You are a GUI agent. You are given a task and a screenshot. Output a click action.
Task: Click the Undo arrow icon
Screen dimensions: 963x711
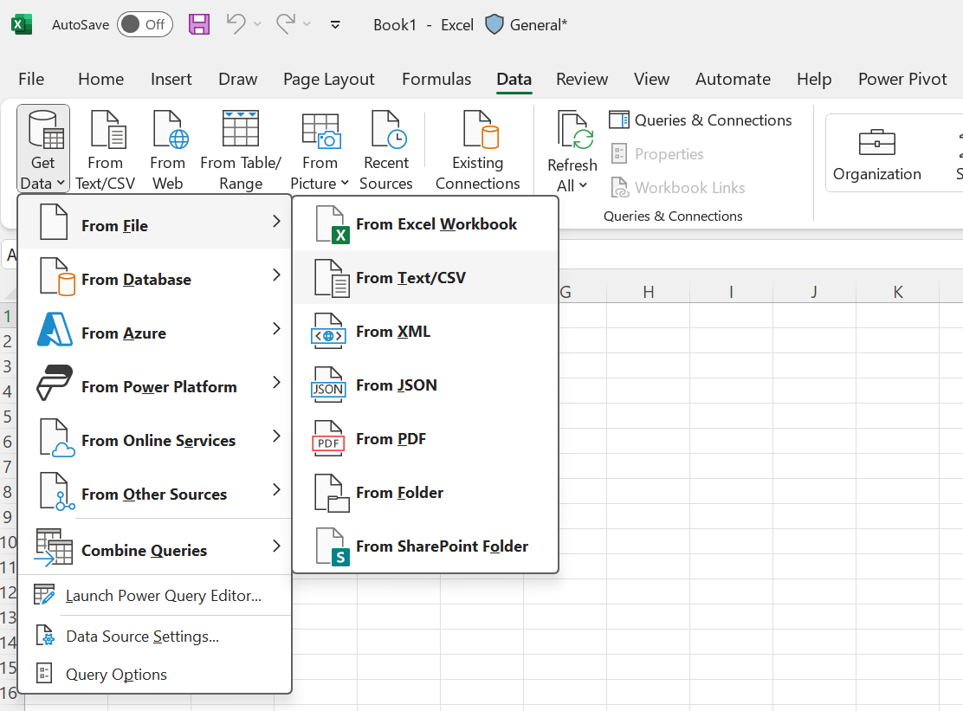tap(236, 24)
